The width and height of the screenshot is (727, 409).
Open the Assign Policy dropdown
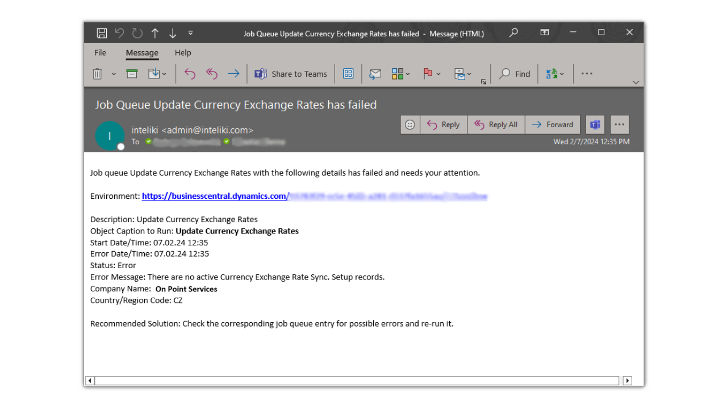tap(463, 74)
